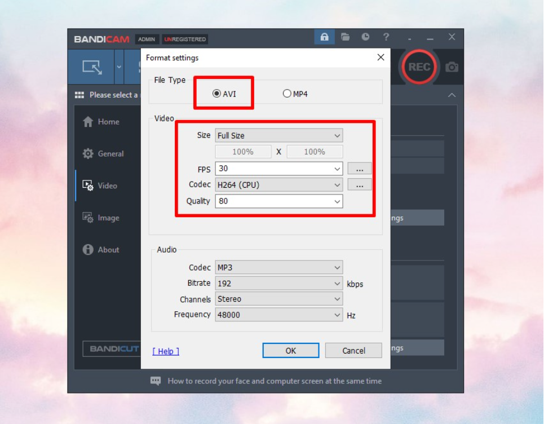544x424 pixels.
Task: Open Bandicam help question mark icon
Action: 386,37
